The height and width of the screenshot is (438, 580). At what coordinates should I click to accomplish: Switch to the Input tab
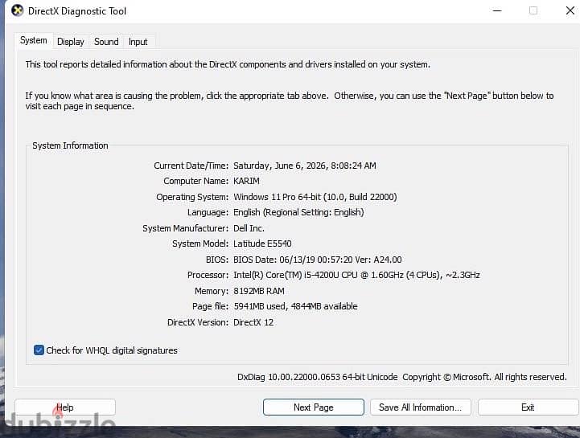click(x=138, y=42)
